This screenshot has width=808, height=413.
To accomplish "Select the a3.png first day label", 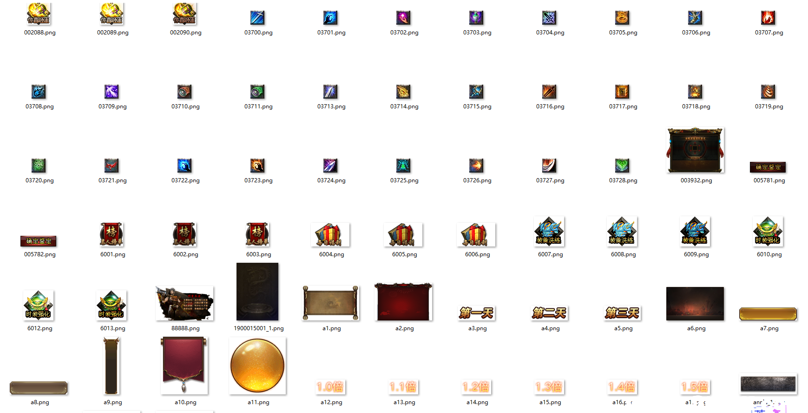I will [x=476, y=313].
